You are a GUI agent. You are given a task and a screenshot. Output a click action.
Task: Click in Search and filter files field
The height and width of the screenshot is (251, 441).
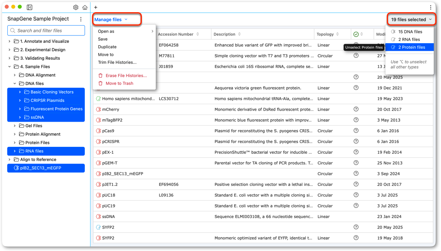point(46,31)
